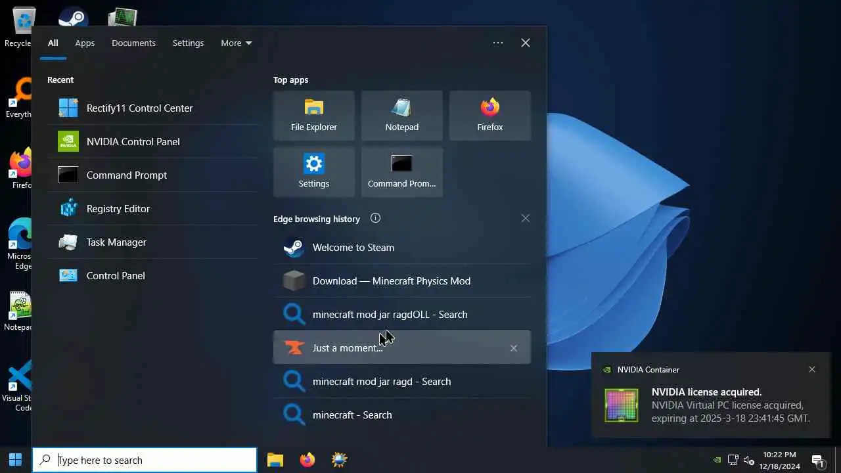Open the notification center icon
The height and width of the screenshot is (473, 841).
819,460
